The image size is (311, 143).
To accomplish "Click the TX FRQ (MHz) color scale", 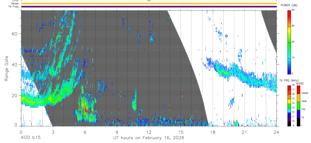I will 289,106.
